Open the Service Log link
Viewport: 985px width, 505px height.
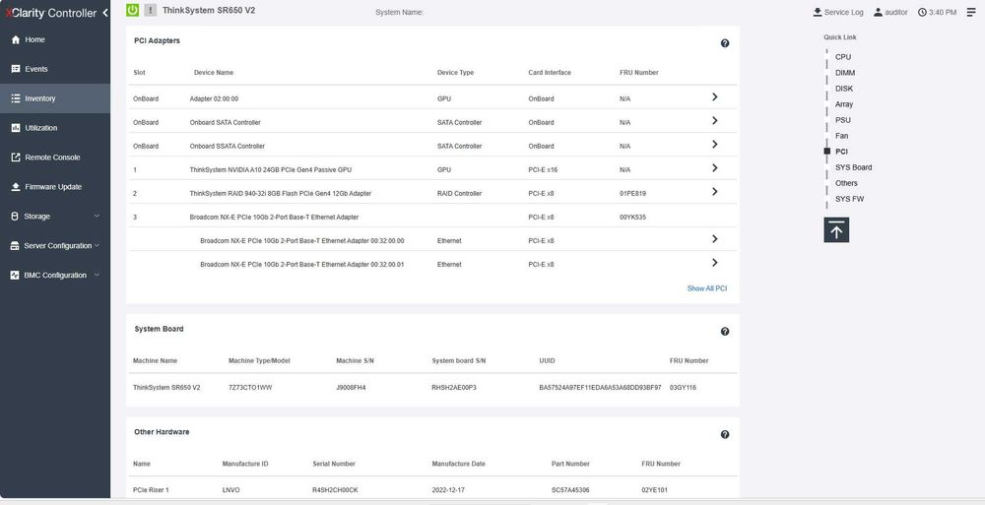click(844, 13)
